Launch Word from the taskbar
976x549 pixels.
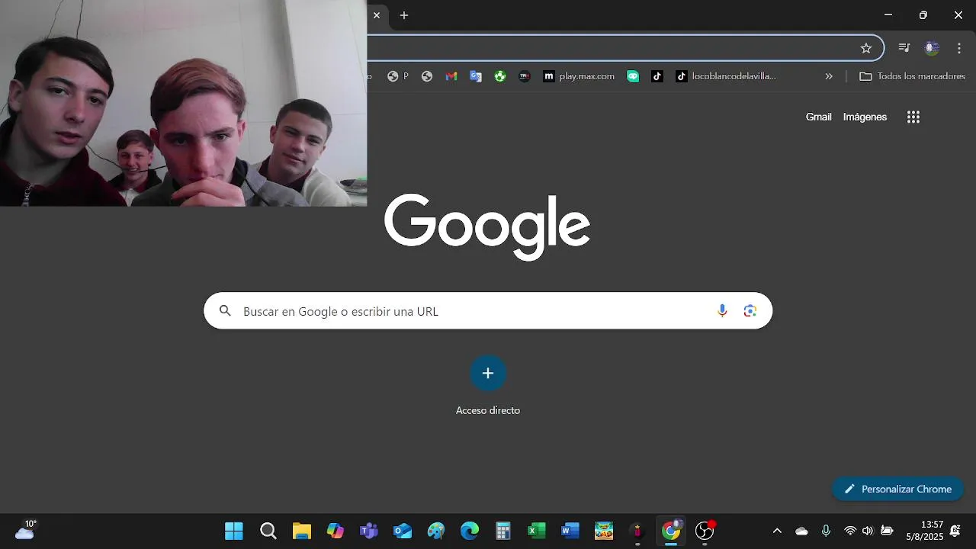570,531
